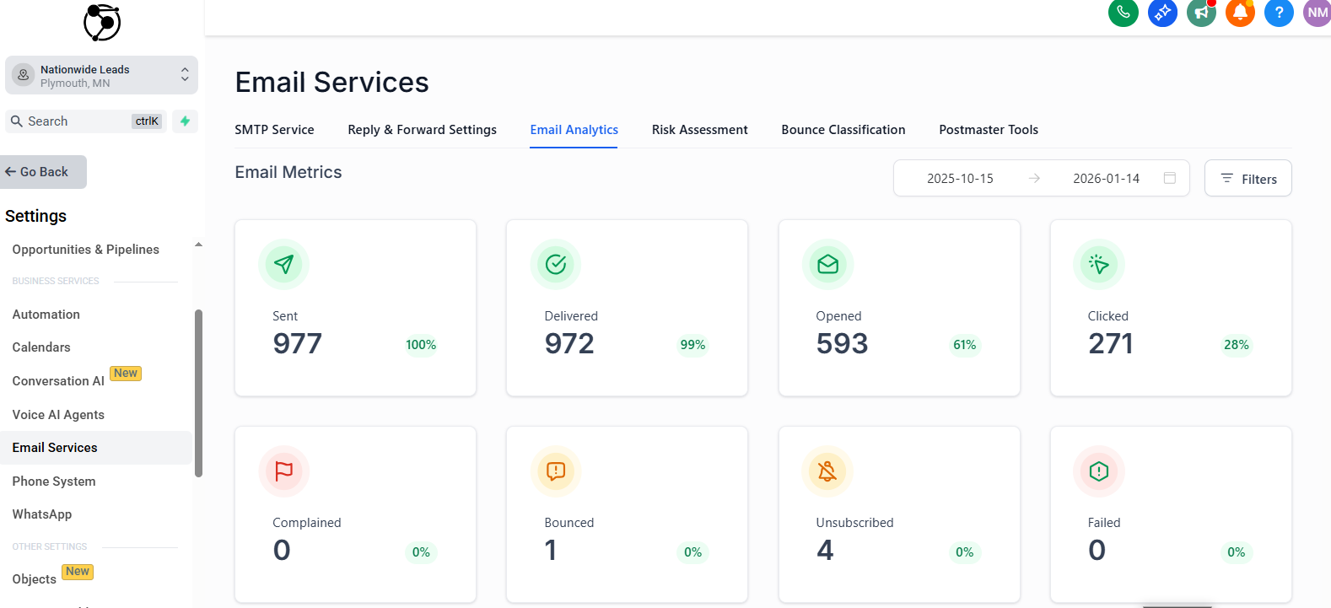Click the green phone dialer icon
This screenshot has width=1331, height=608.
[1123, 13]
